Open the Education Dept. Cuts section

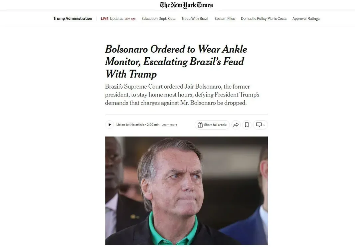[158, 19]
